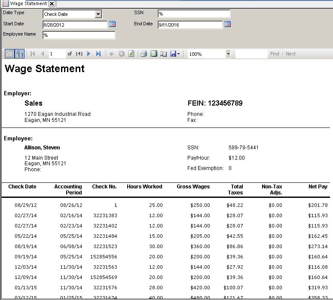
Task: Click total taxes $86.86
Action: click(x=235, y=246)
